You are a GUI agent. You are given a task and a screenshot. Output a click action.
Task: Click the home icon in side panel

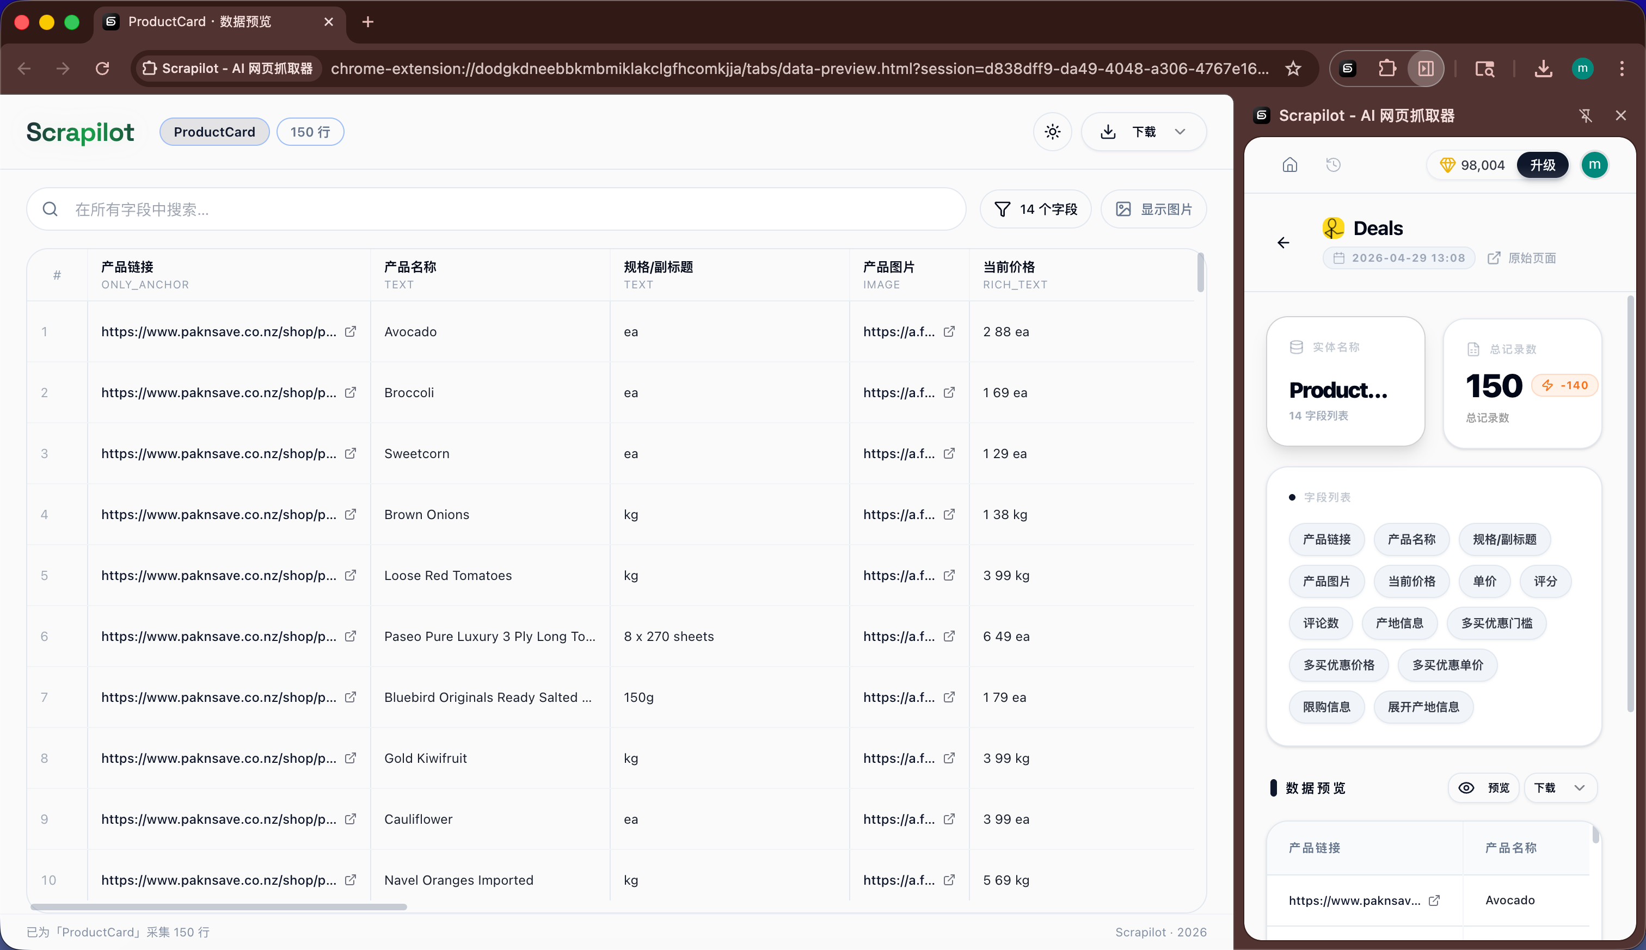[1289, 165]
